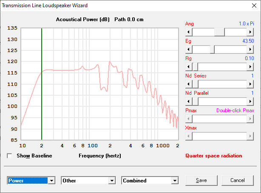
Task: Click the Pmax slider left arrow
Action: click(x=189, y=119)
